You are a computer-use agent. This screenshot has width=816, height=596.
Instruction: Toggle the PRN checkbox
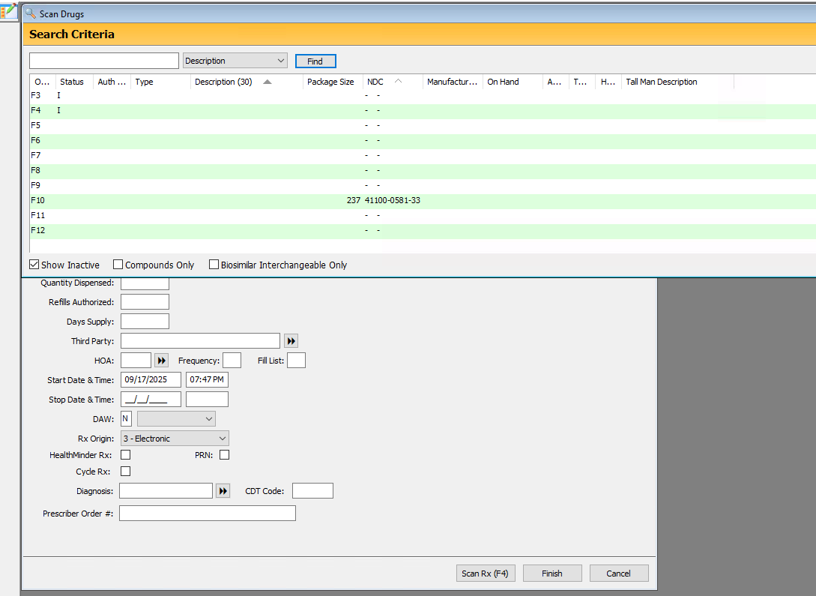pyautogui.click(x=224, y=455)
